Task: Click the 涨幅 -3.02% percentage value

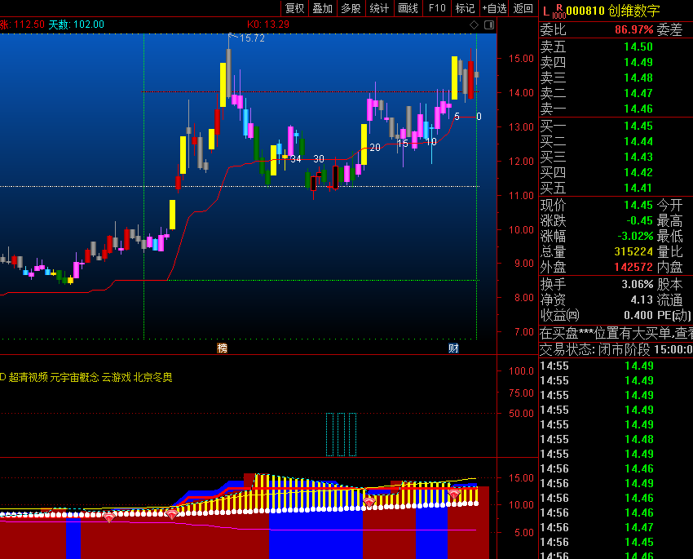Action: coord(636,236)
